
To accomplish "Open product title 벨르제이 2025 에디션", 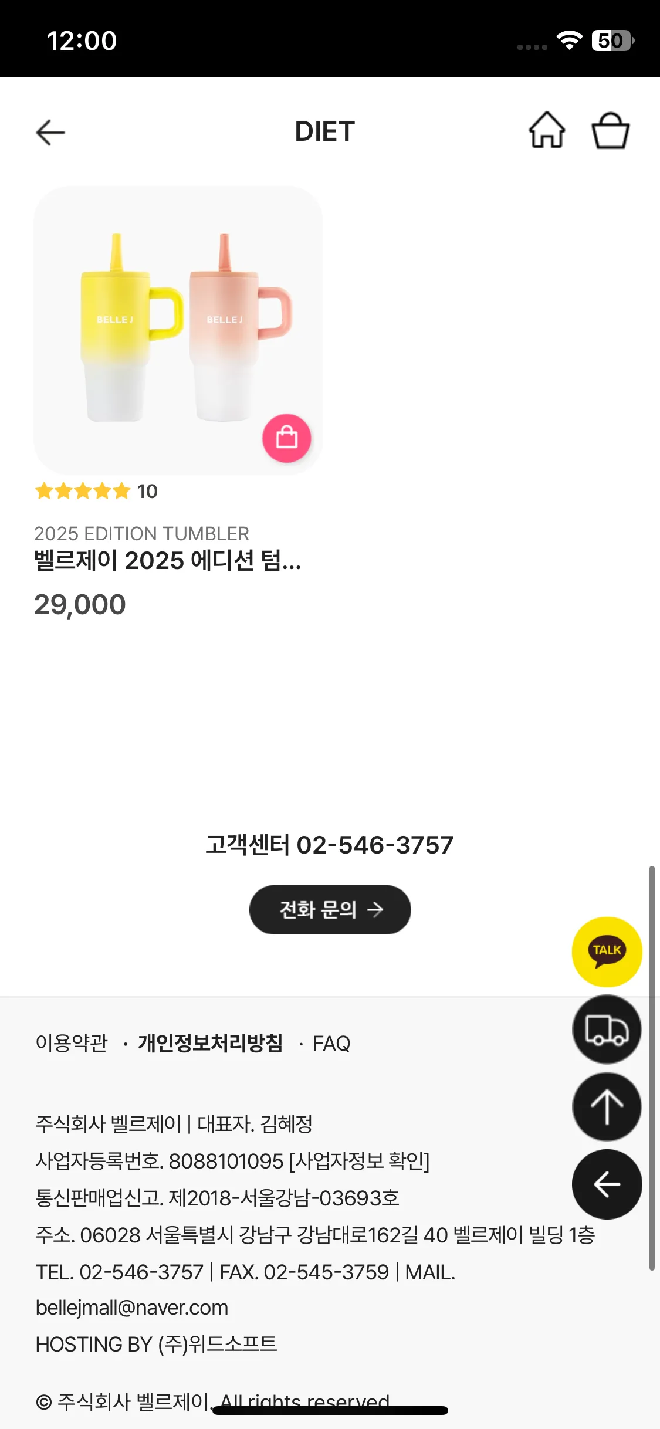I will (x=167, y=561).
